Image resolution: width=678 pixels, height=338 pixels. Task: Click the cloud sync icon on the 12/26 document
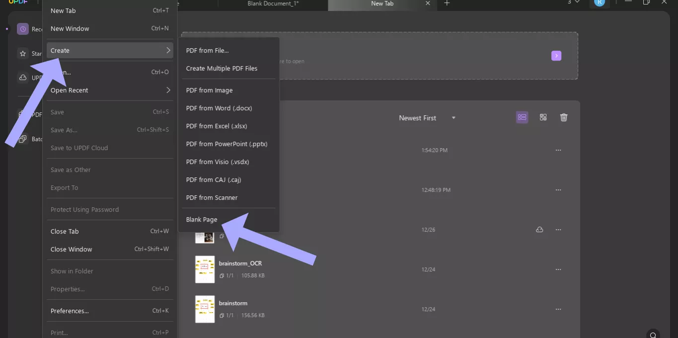tap(539, 230)
